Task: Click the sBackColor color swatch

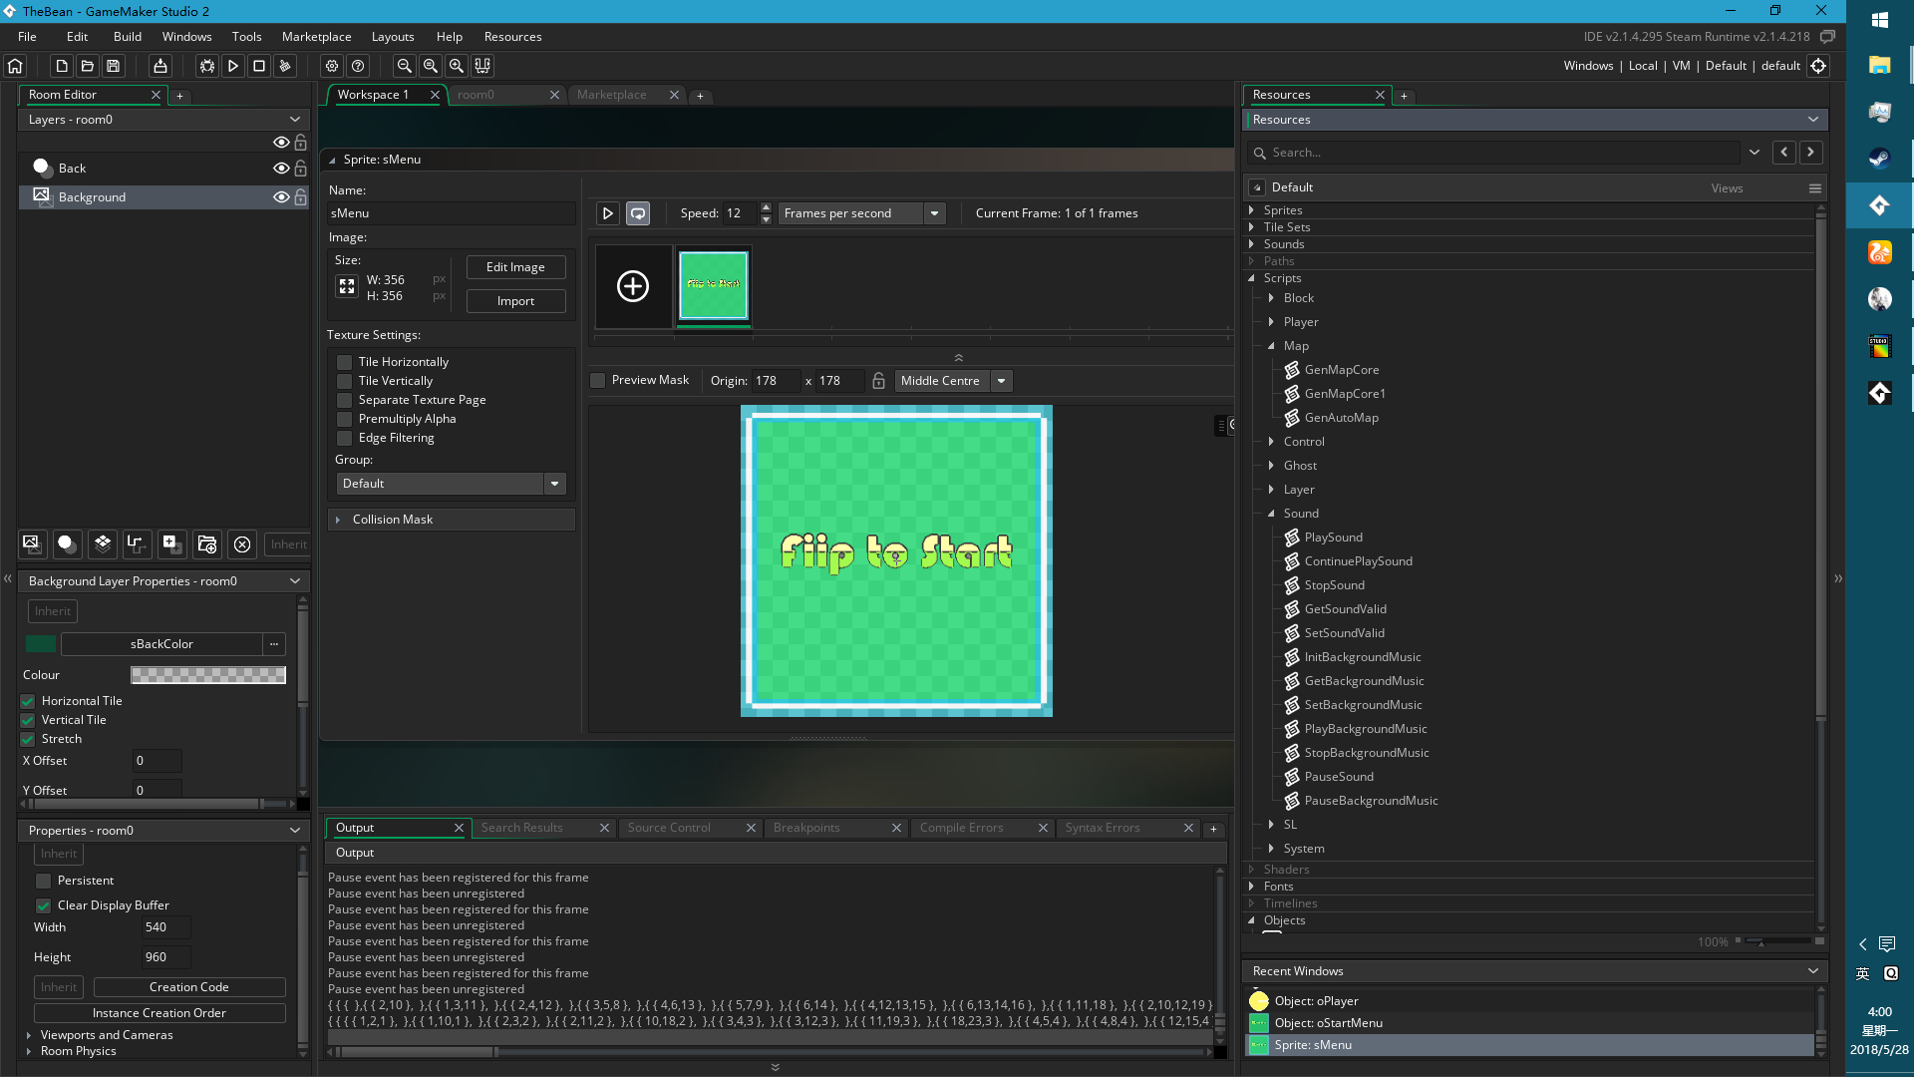Action: coord(40,643)
